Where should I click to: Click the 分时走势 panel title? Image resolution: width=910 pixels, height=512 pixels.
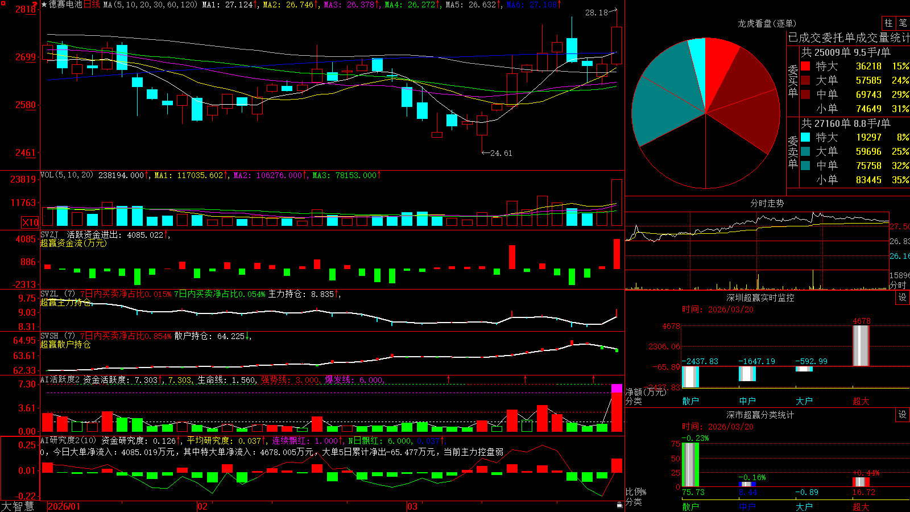pos(767,203)
